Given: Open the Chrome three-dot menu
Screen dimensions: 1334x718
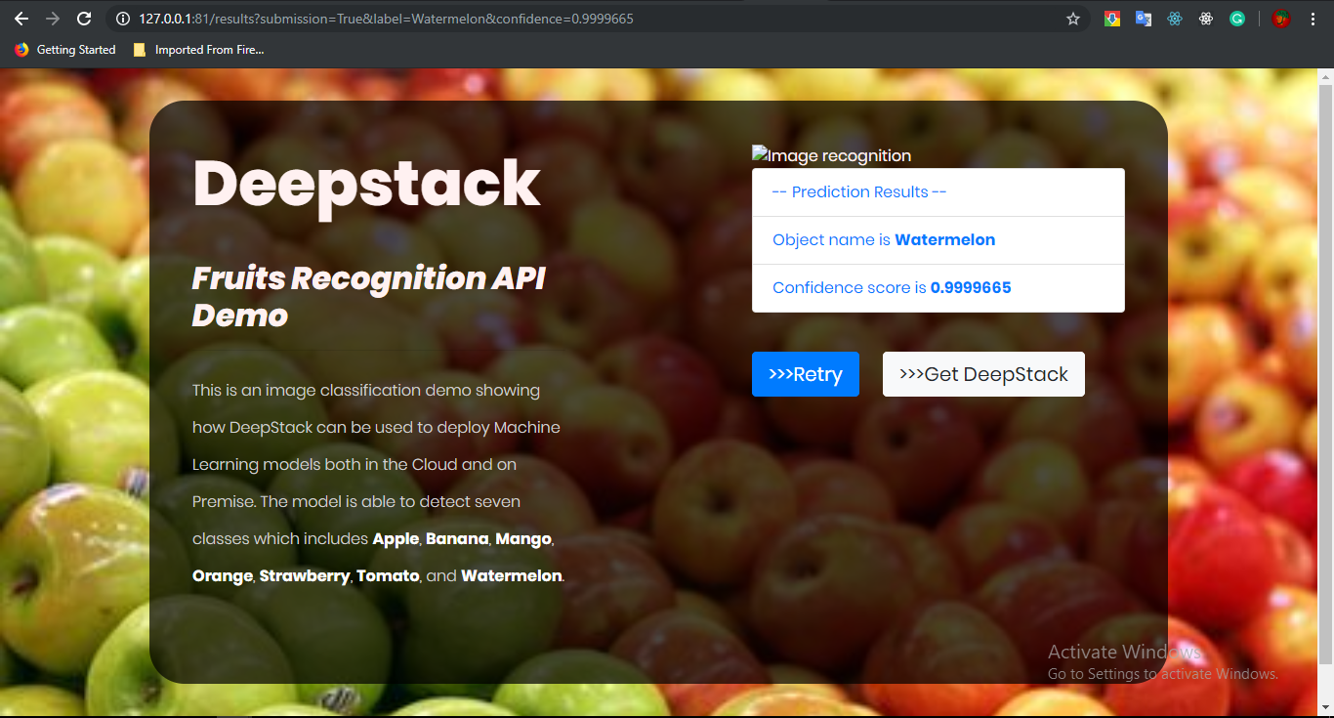Looking at the screenshot, I should pos(1313,19).
